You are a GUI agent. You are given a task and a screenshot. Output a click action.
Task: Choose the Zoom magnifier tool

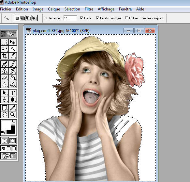point(13,115)
